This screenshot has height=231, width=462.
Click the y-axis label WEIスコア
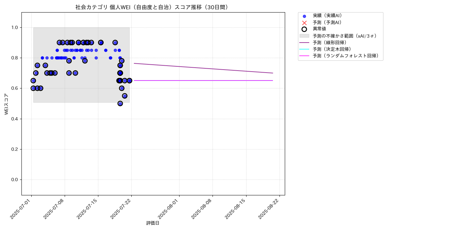tap(7, 104)
